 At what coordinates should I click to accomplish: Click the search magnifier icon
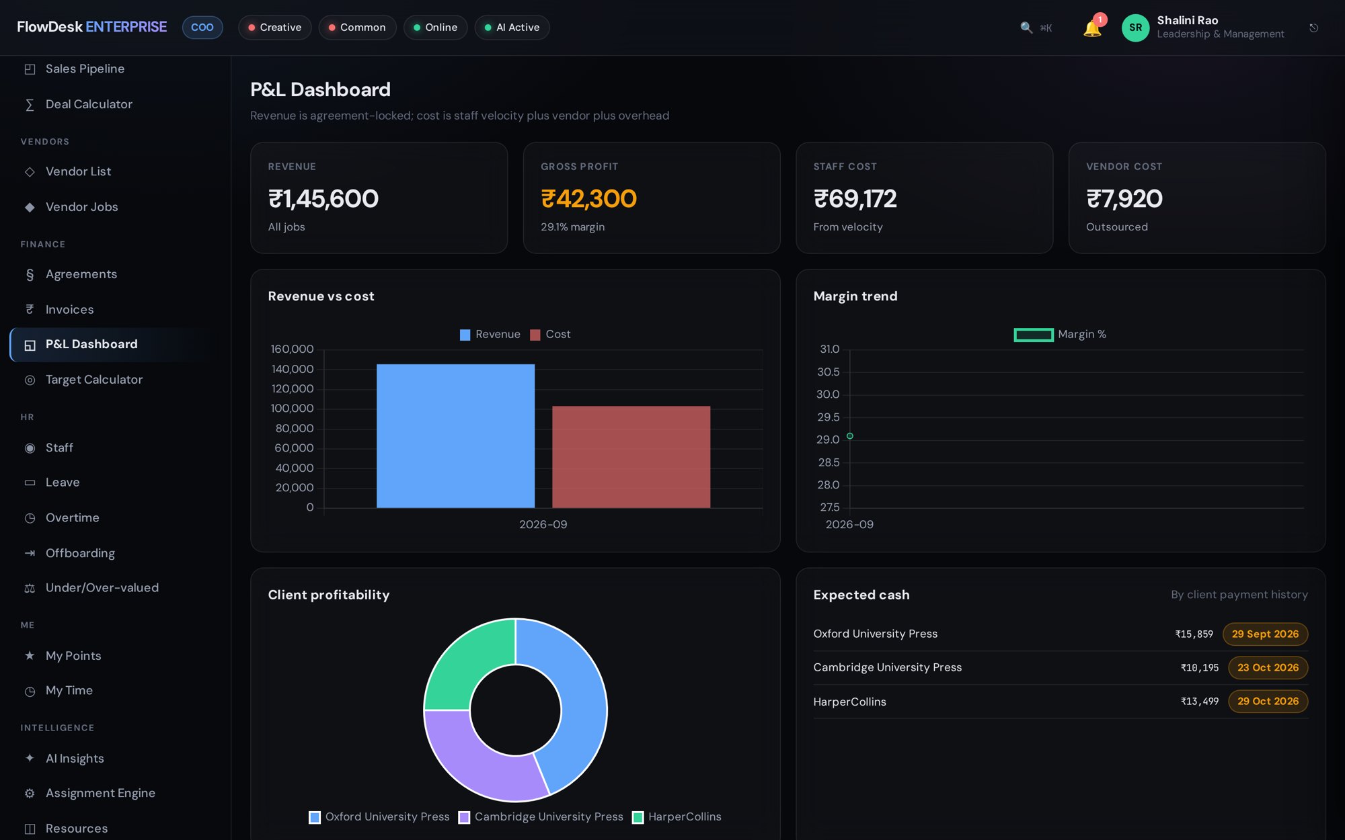coord(1026,28)
